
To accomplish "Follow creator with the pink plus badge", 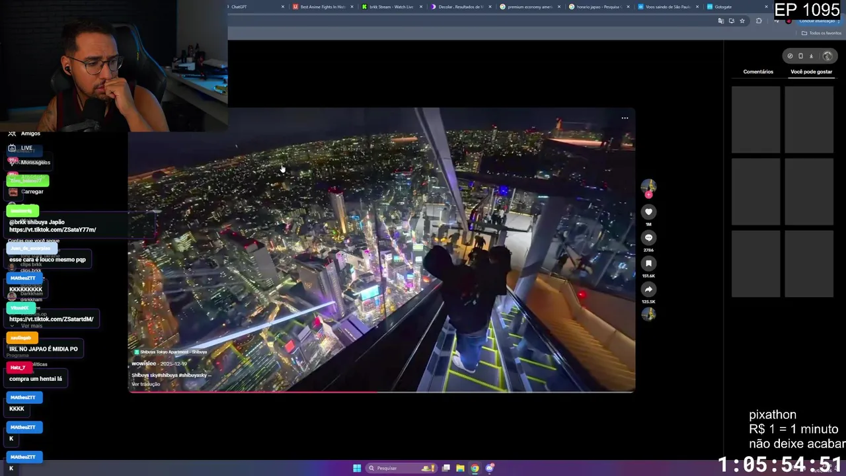I will (648, 195).
